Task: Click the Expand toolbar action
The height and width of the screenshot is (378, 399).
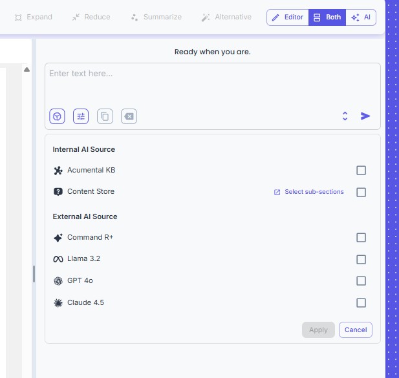Action: pyautogui.click(x=34, y=17)
